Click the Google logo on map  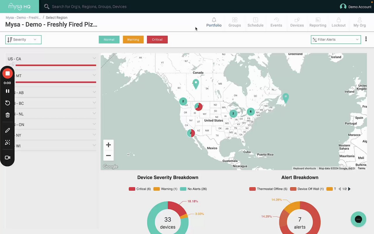click(x=110, y=167)
